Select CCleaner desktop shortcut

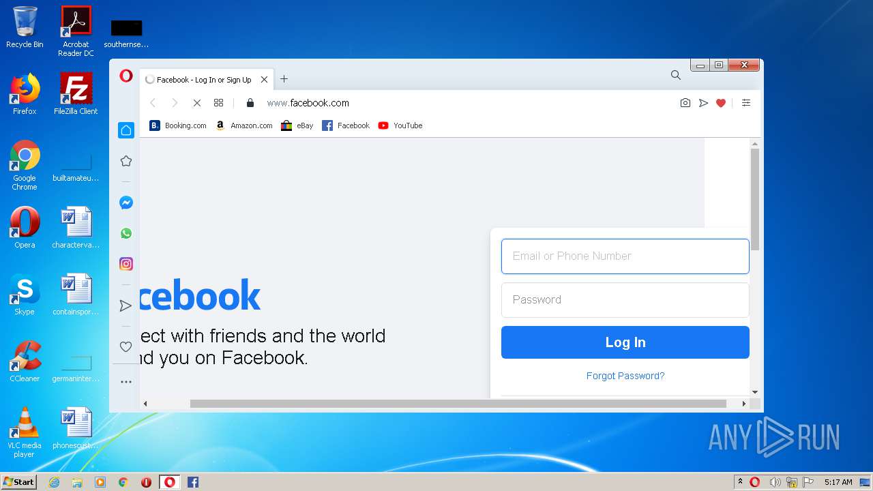click(x=25, y=361)
